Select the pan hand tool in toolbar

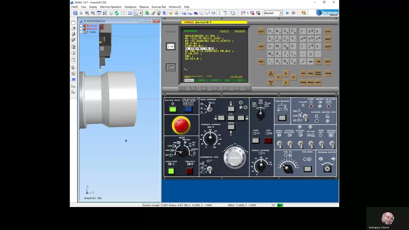(x=111, y=13)
